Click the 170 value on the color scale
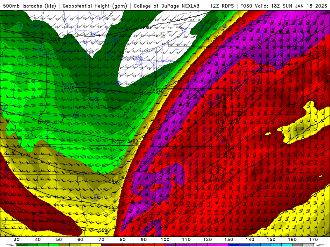 point(313,240)
